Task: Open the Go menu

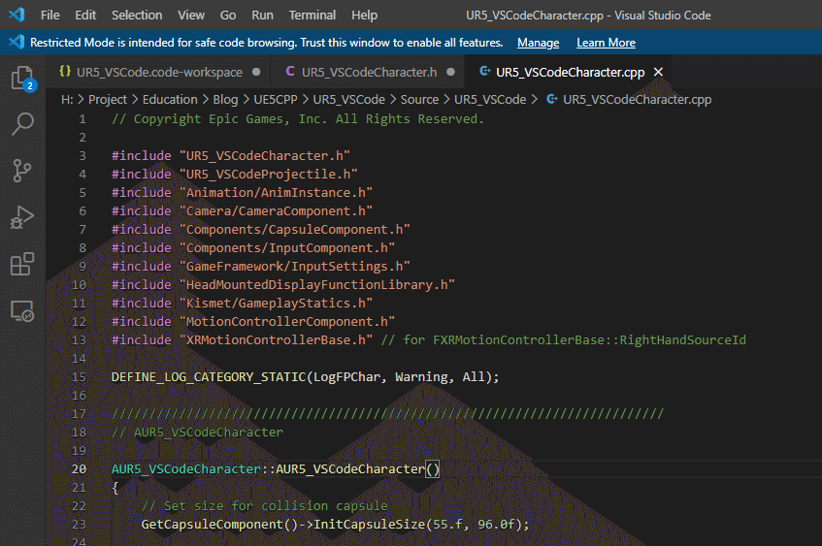Action: pos(228,16)
